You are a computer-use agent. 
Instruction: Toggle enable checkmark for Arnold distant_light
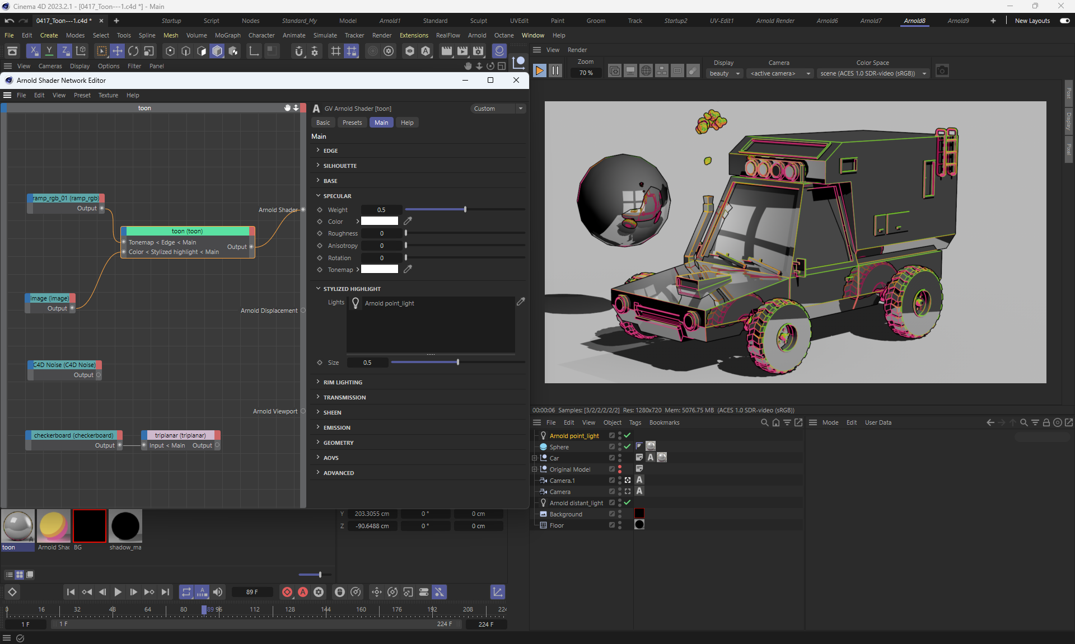click(627, 502)
